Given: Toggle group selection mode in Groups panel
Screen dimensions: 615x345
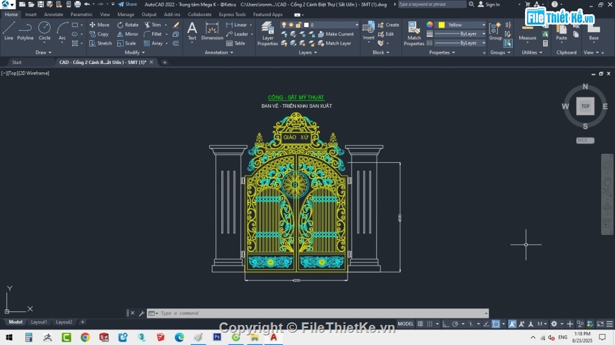Looking at the screenshot, I should tap(508, 43).
